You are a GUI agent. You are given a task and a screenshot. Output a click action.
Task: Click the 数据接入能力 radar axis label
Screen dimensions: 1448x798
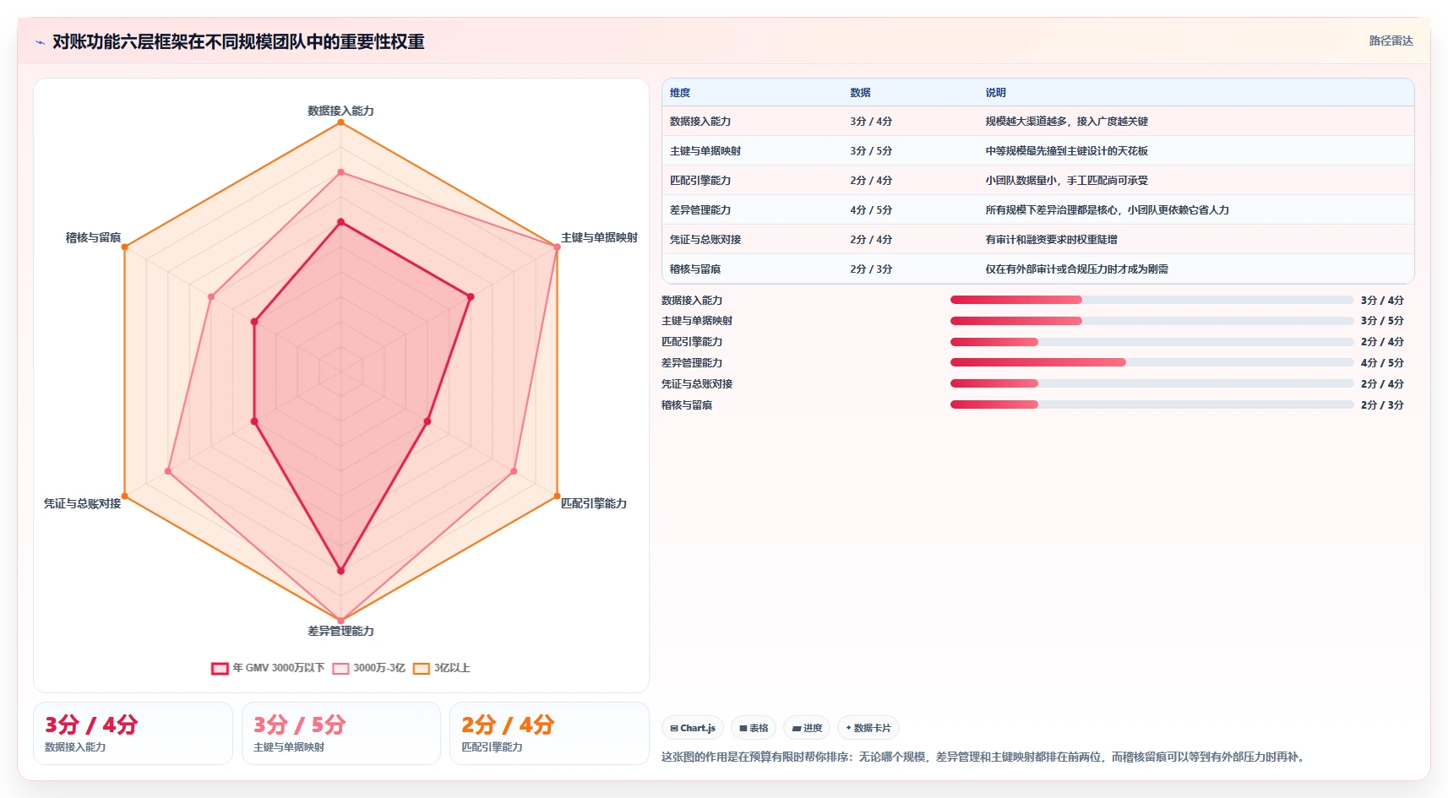[x=340, y=111]
